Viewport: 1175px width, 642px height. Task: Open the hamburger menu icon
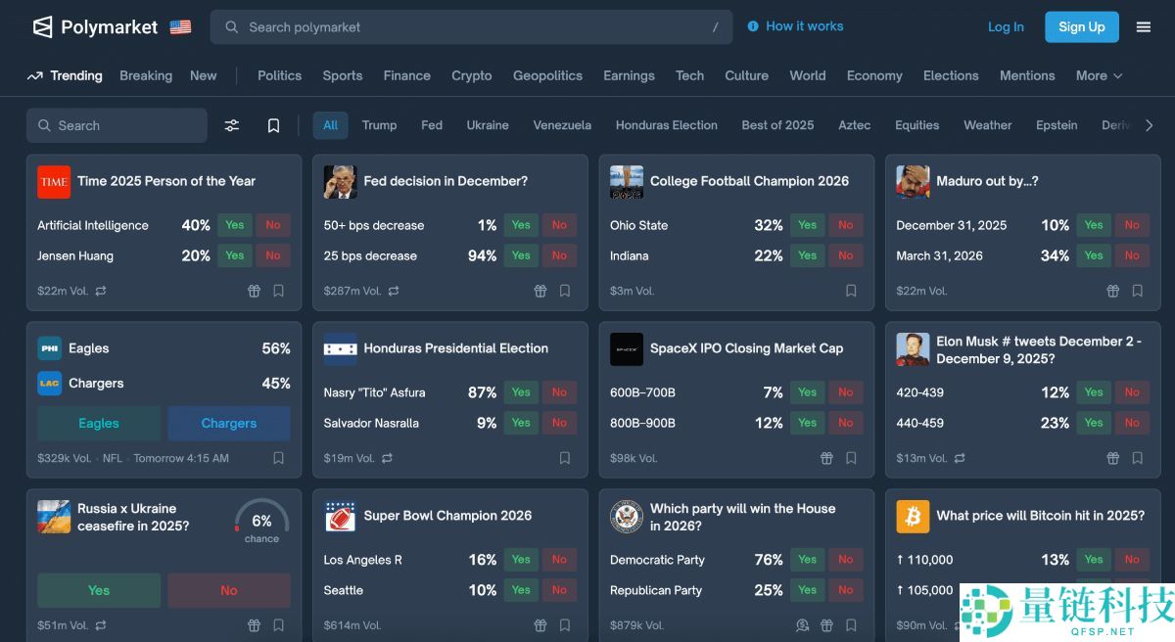pyautogui.click(x=1143, y=27)
